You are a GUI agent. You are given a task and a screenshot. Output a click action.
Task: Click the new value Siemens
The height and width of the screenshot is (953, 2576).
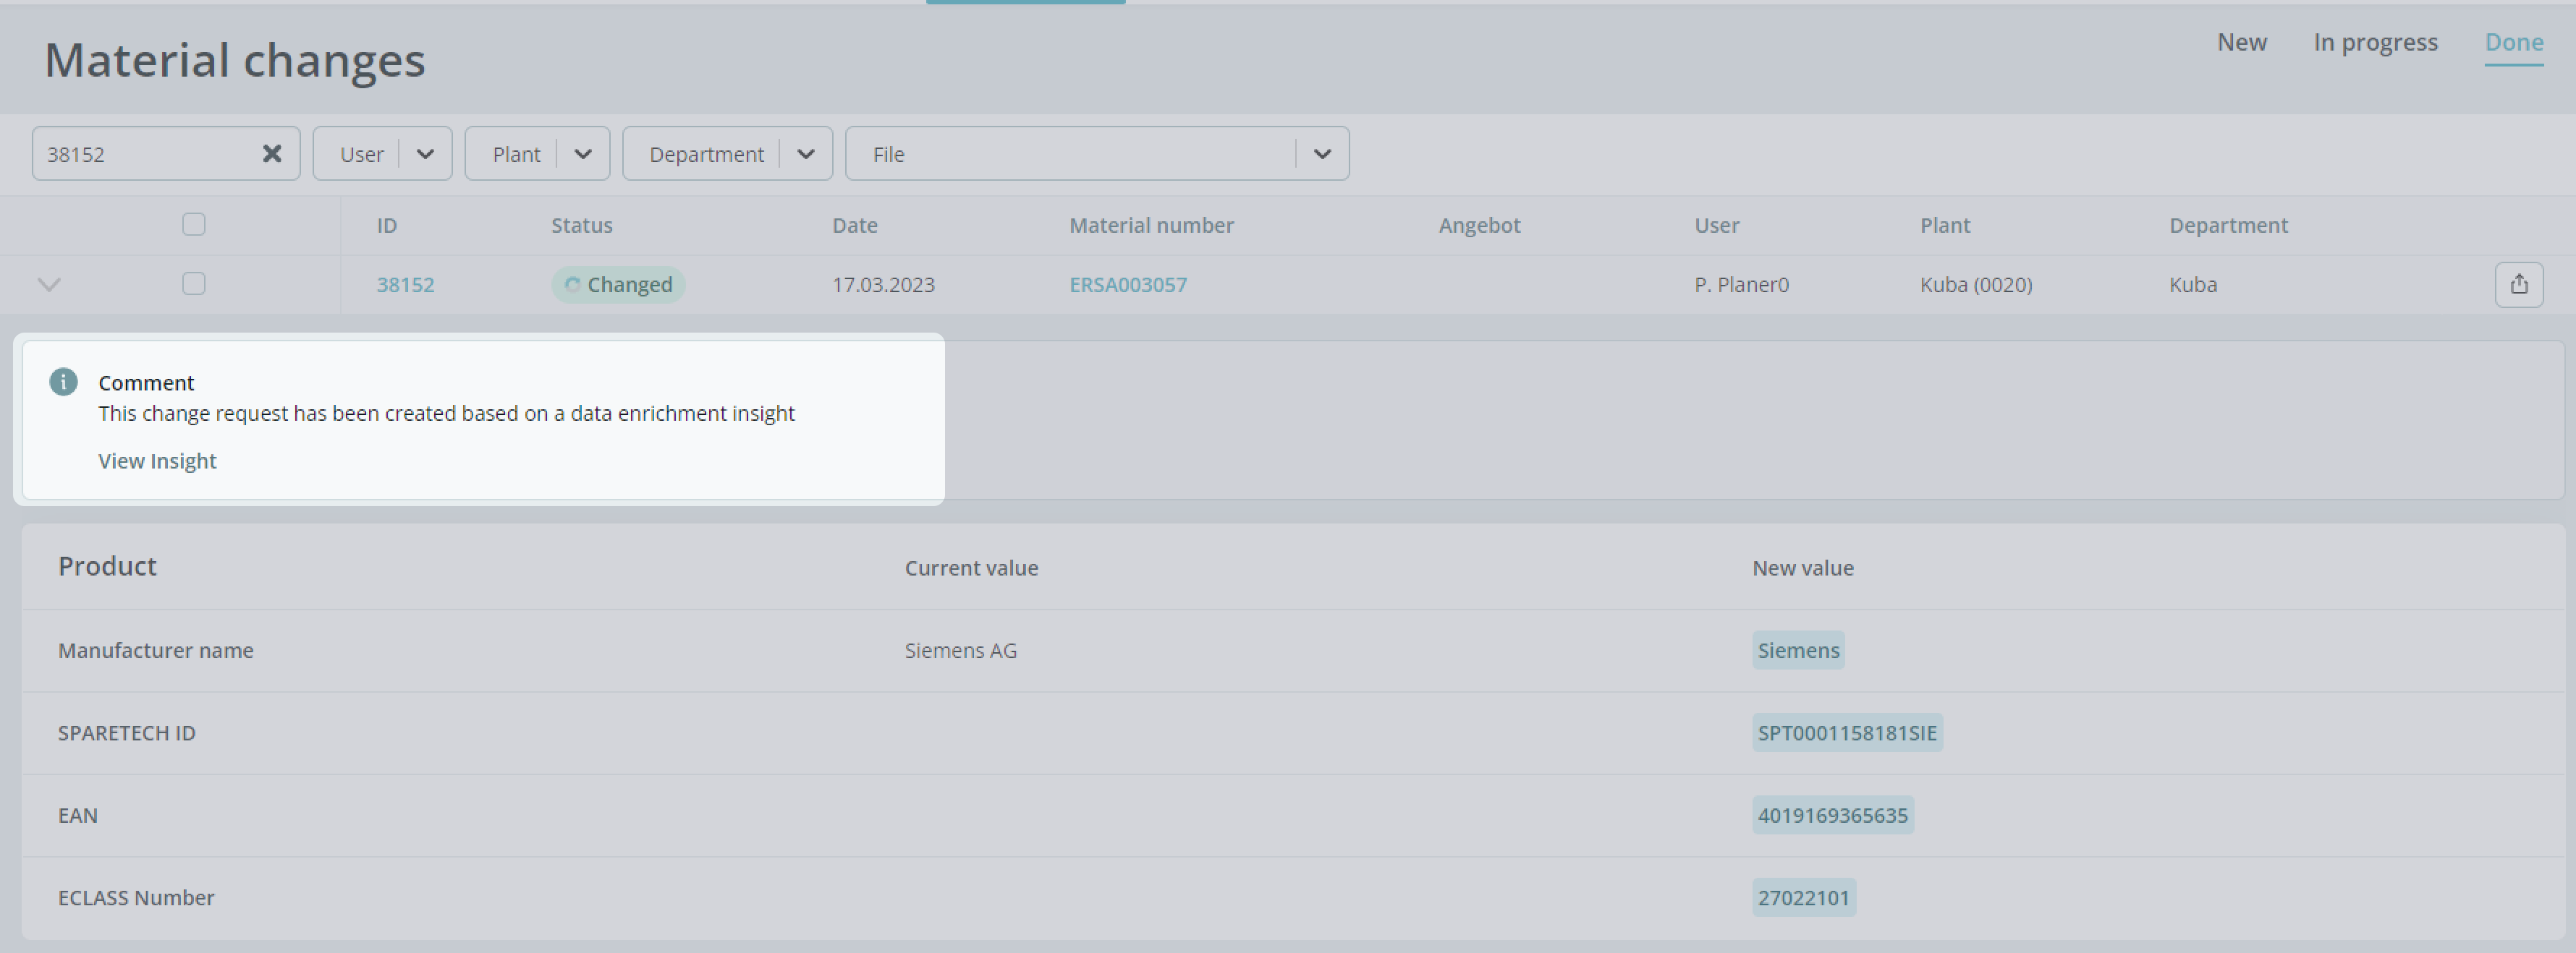click(1798, 650)
